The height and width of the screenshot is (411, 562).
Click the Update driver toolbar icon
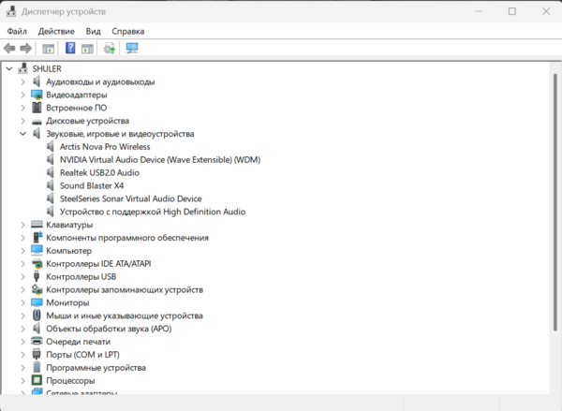point(110,48)
